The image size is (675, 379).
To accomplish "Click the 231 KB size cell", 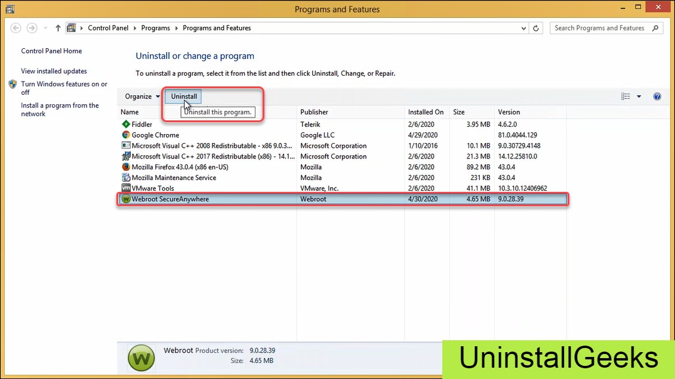I will 480,178.
